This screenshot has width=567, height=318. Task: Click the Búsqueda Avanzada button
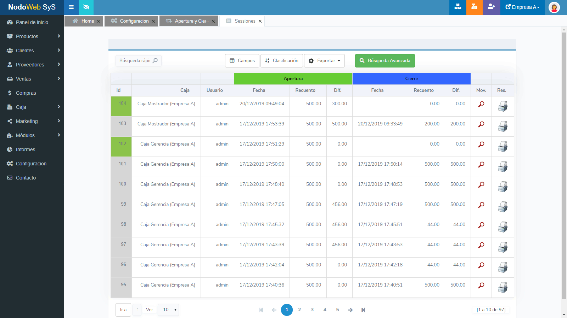pos(385,61)
